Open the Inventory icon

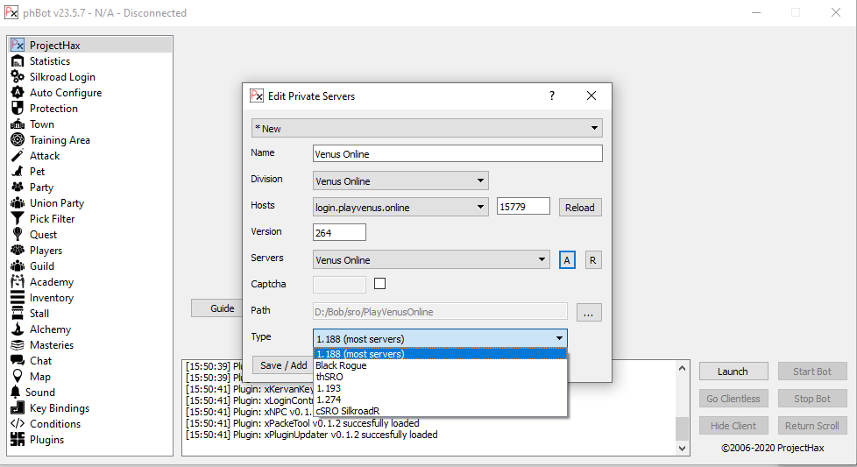pos(18,298)
